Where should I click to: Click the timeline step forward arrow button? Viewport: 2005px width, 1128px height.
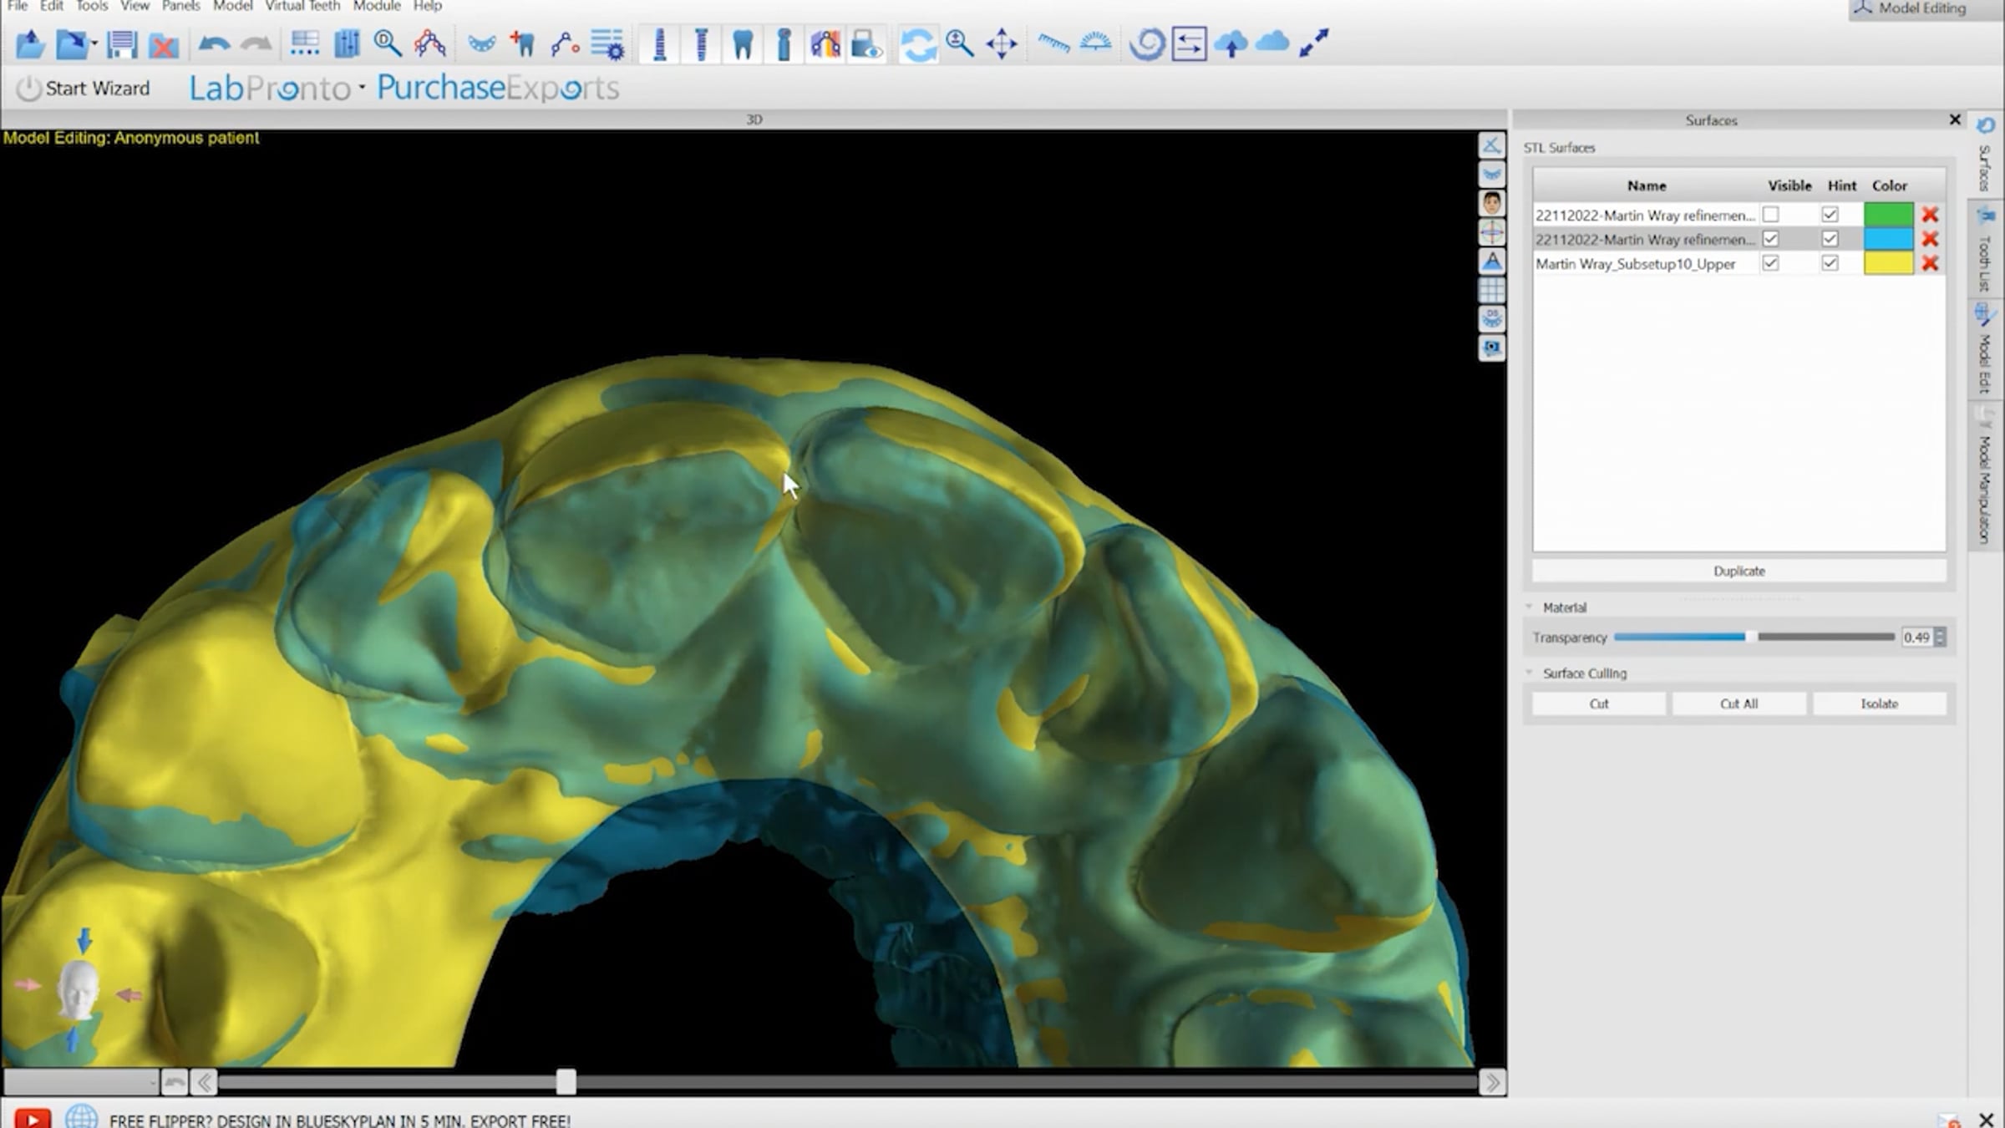[1492, 1083]
